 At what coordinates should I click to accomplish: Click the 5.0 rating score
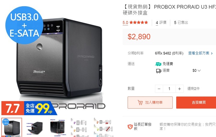point(125,23)
